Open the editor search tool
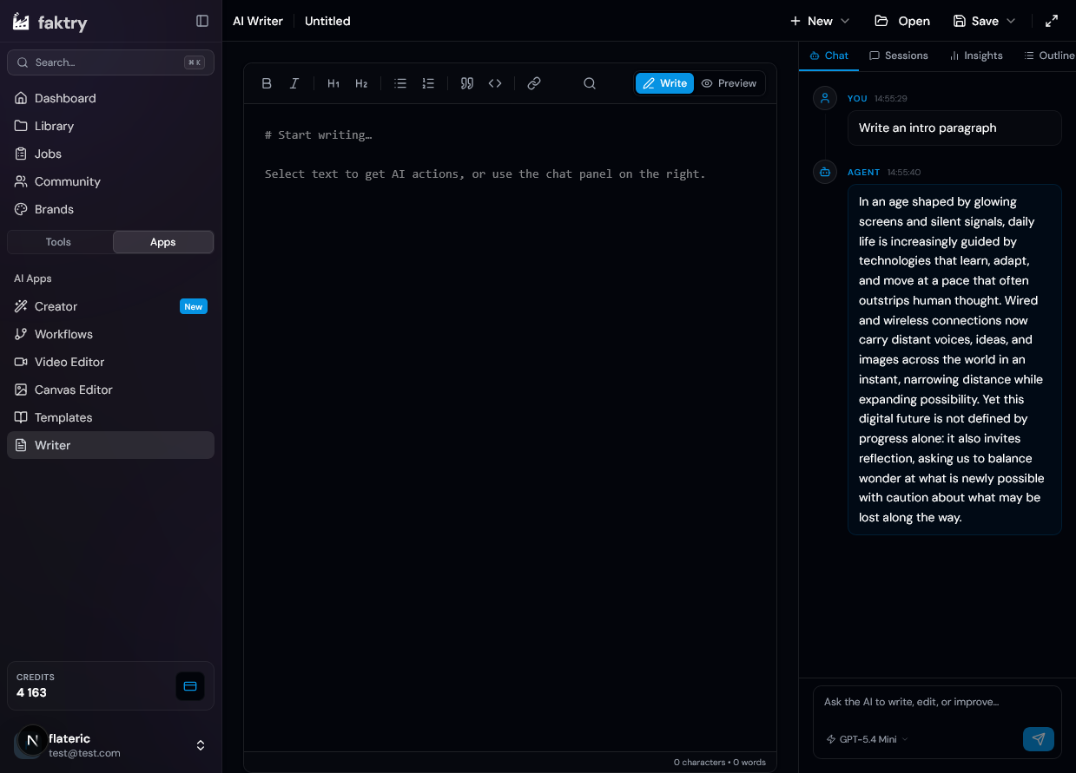Viewport: 1076px width, 773px height. 590,83
